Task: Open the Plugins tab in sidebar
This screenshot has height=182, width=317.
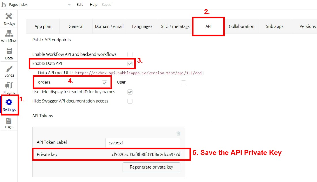Action: pyautogui.click(x=9, y=88)
